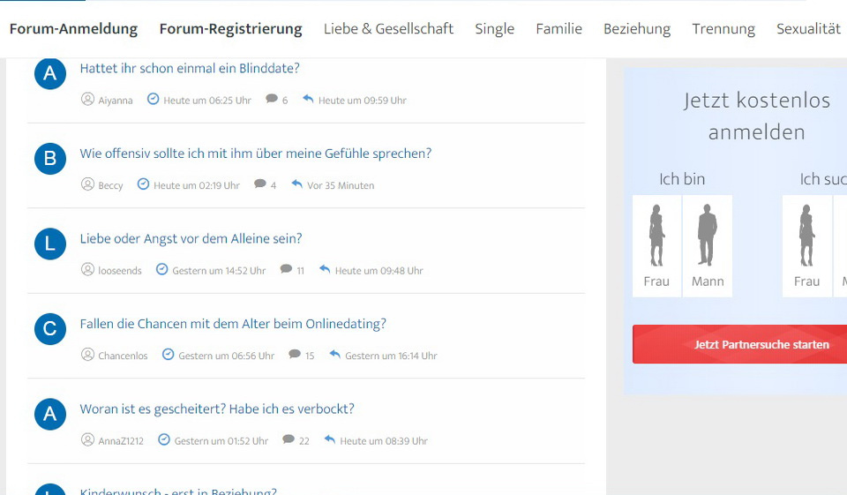This screenshot has width=847, height=495.
Task: Click the user icon next to Aiyanna
Action: (87, 100)
